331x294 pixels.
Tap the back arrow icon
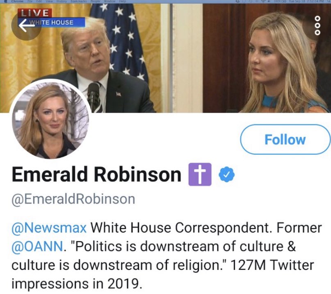pyautogui.click(x=26, y=25)
